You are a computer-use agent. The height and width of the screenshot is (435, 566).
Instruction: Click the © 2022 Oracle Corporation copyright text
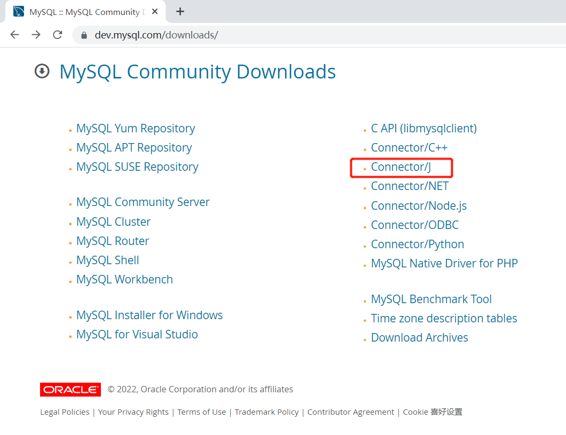point(200,390)
